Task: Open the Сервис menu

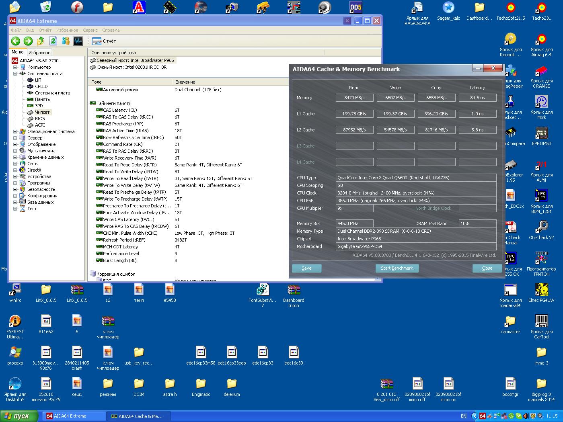Action: pos(90,30)
